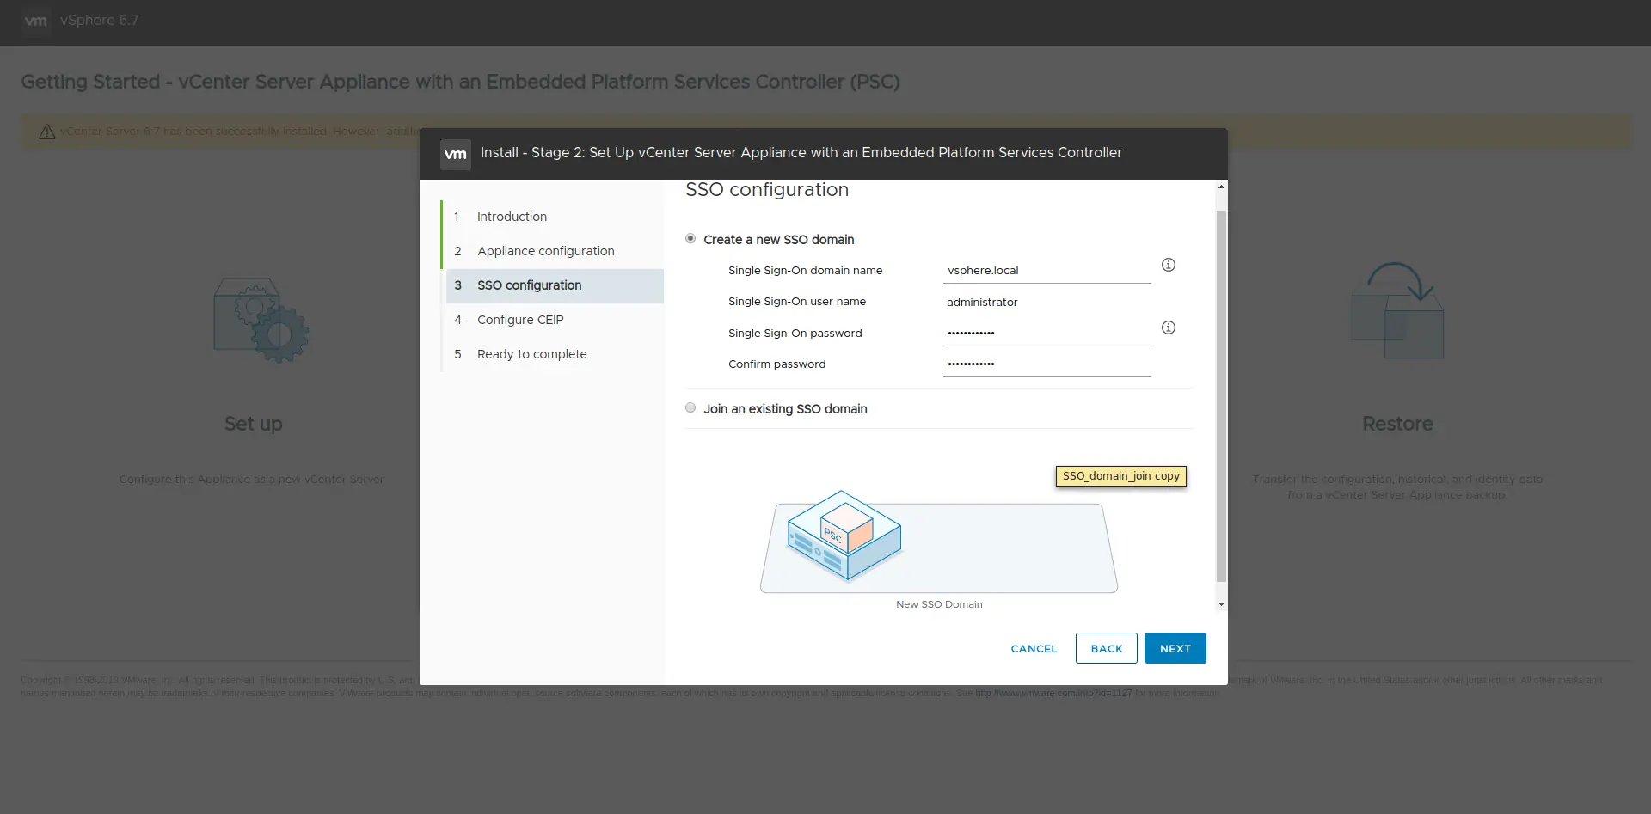
Task: Click the Set up heading in the background
Action: coord(254,424)
